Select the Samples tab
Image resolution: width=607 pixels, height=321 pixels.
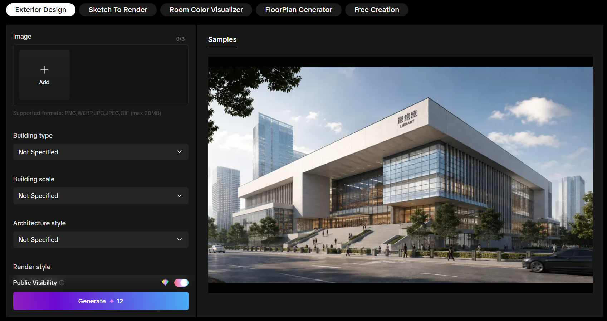click(x=222, y=40)
